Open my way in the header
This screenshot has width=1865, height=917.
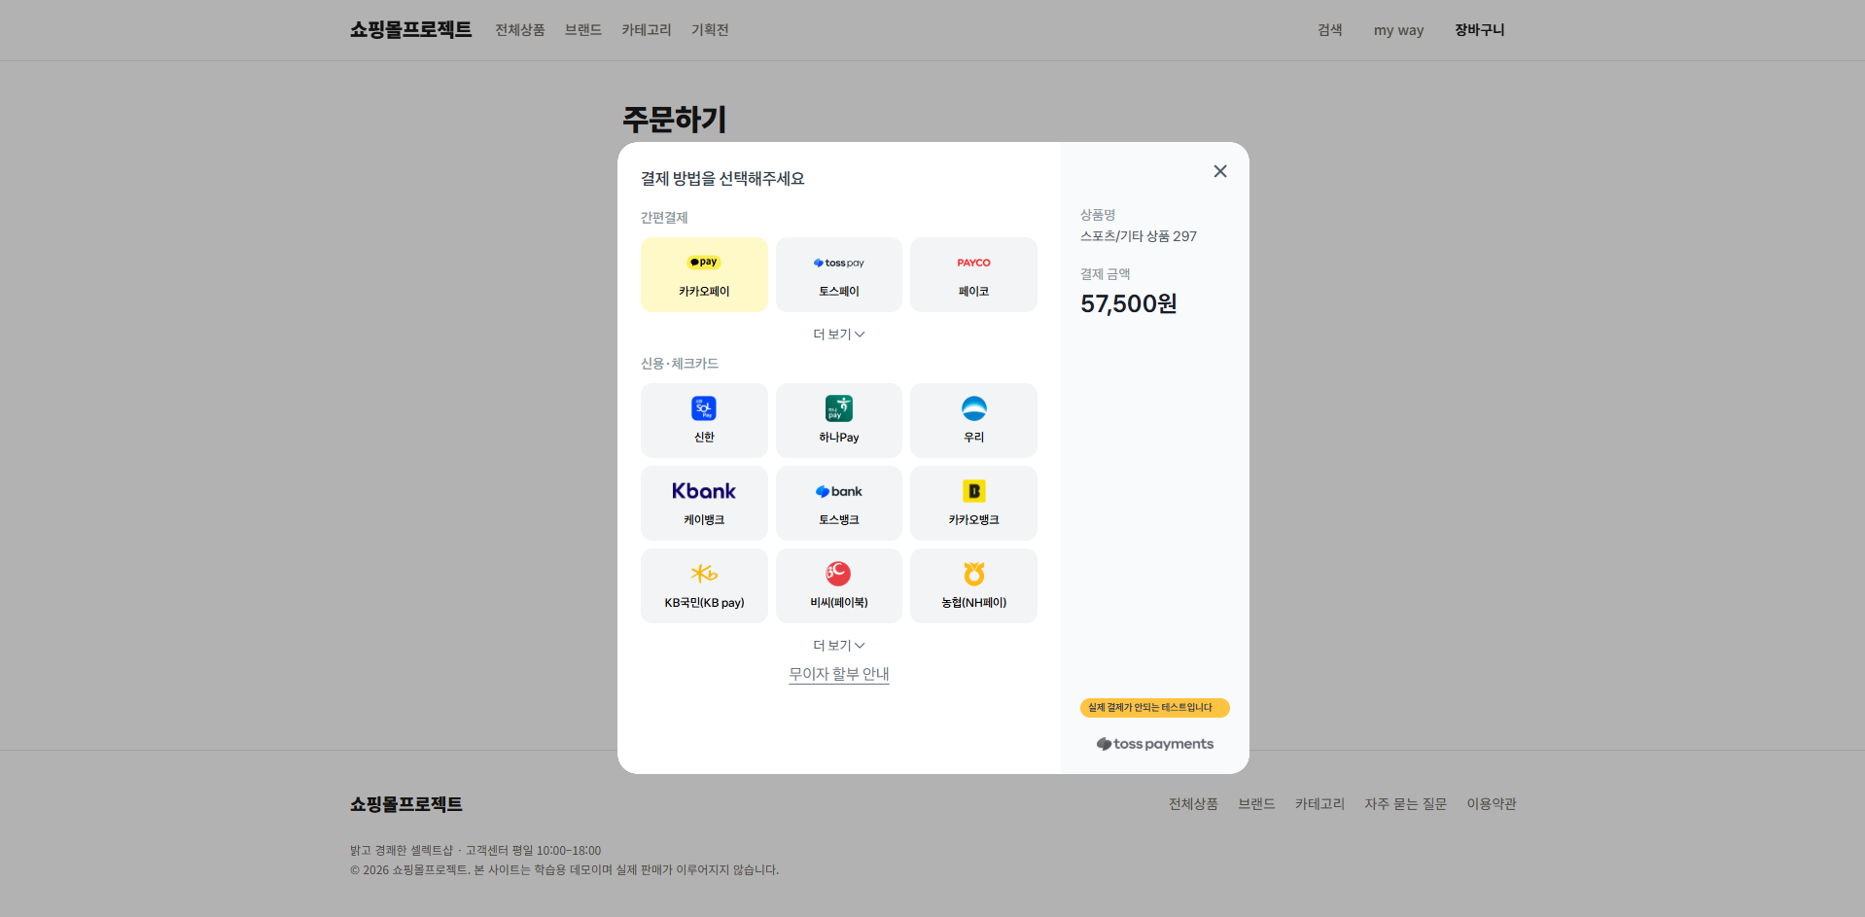coord(1398,30)
